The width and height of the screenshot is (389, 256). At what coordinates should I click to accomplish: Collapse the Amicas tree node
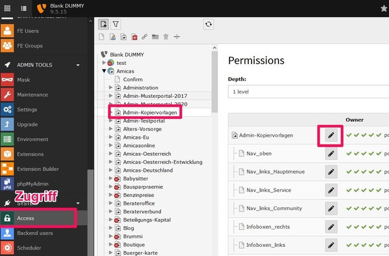tap(104, 71)
